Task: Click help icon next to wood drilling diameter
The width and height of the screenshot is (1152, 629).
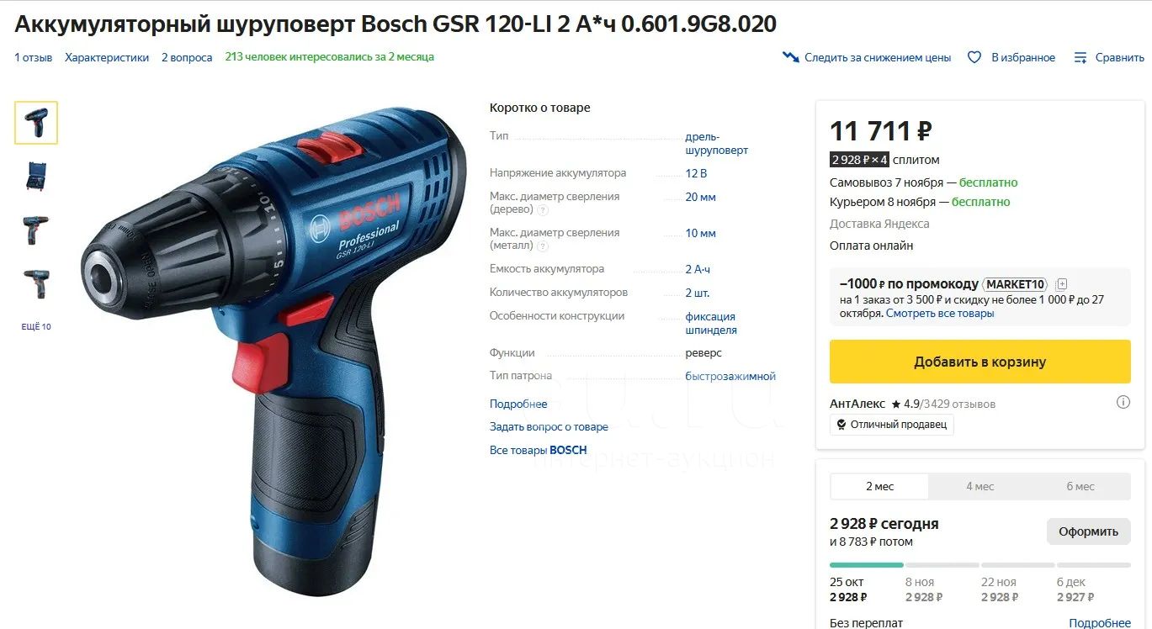Action: pyautogui.click(x=543, y=210)
